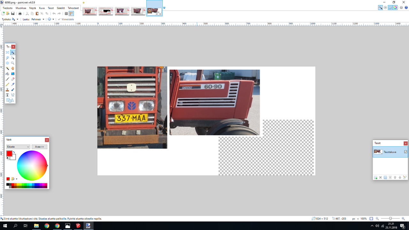Open the Näytä menu
Viewport: 409px width, 230px height.
(33, 8)
